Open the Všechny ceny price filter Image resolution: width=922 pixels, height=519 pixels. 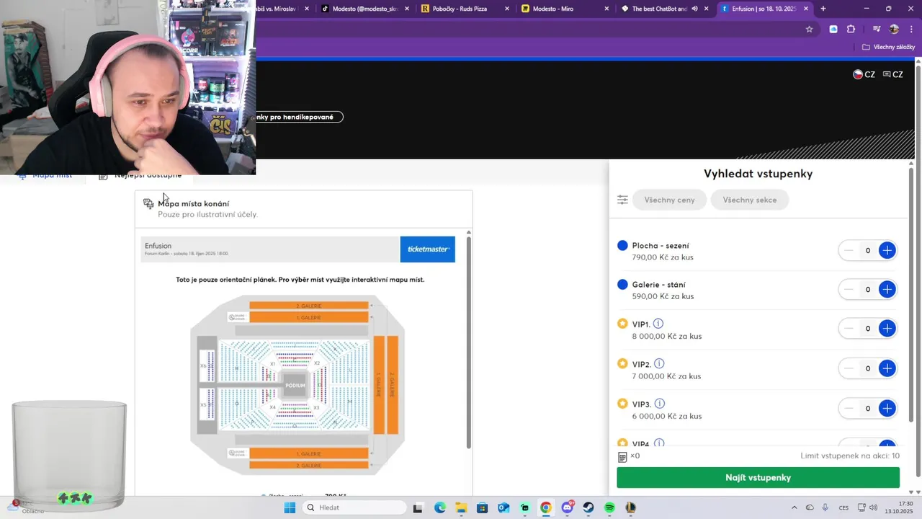669,200
